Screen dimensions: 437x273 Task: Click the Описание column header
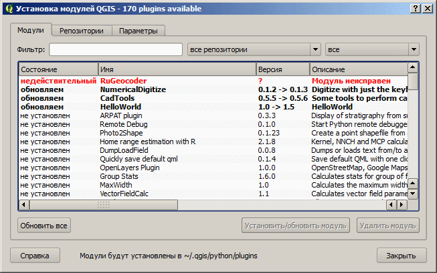[359, 69]
